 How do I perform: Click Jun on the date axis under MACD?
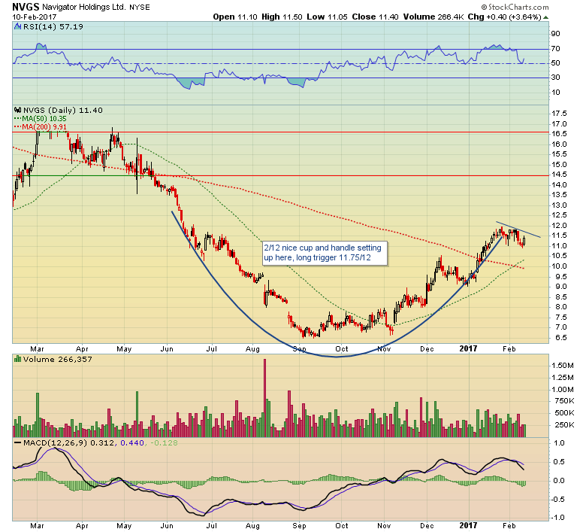(x=167, y=526)
